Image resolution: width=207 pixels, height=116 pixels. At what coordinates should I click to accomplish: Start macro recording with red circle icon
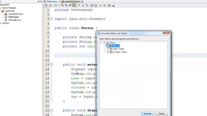pos(101,5)
